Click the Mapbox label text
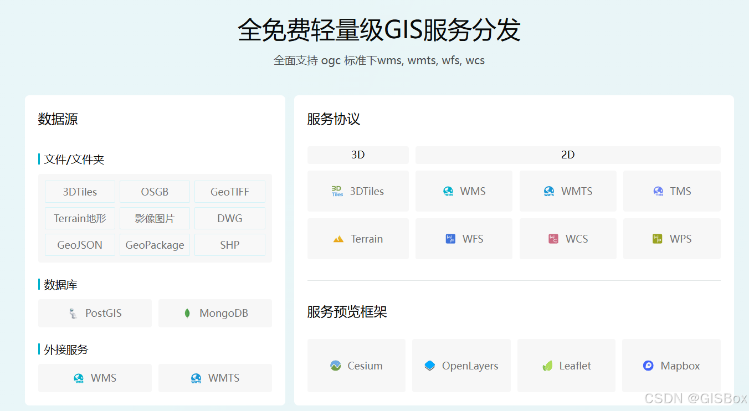This screenshot has width=749, height=411. (680, 366)
